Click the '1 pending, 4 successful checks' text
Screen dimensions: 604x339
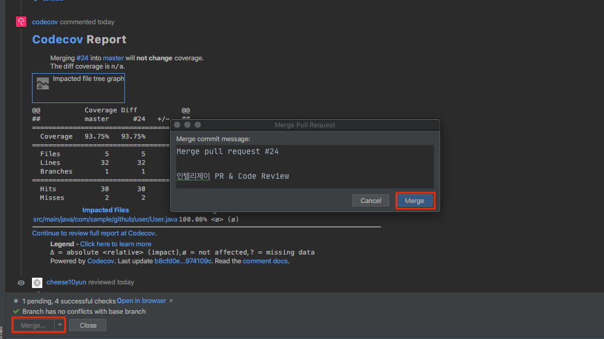[x=69, y=301]
